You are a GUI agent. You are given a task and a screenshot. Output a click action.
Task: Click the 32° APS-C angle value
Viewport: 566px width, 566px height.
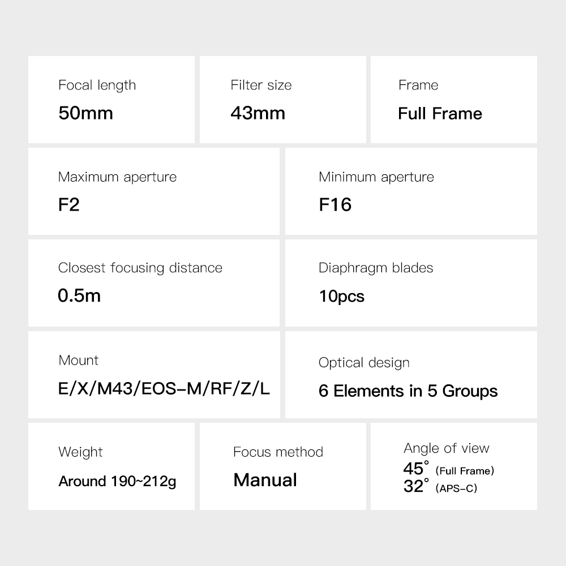click(440, 487)
